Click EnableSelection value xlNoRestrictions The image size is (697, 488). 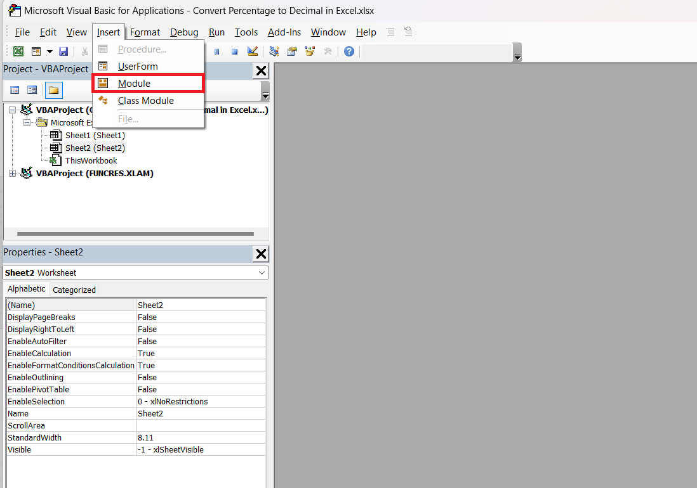point(201,402)
